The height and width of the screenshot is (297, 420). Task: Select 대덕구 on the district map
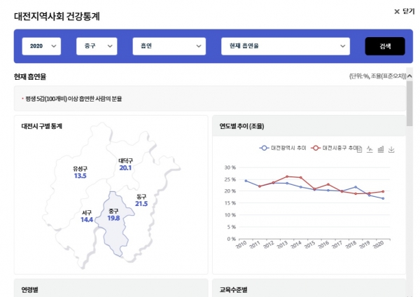125,165
